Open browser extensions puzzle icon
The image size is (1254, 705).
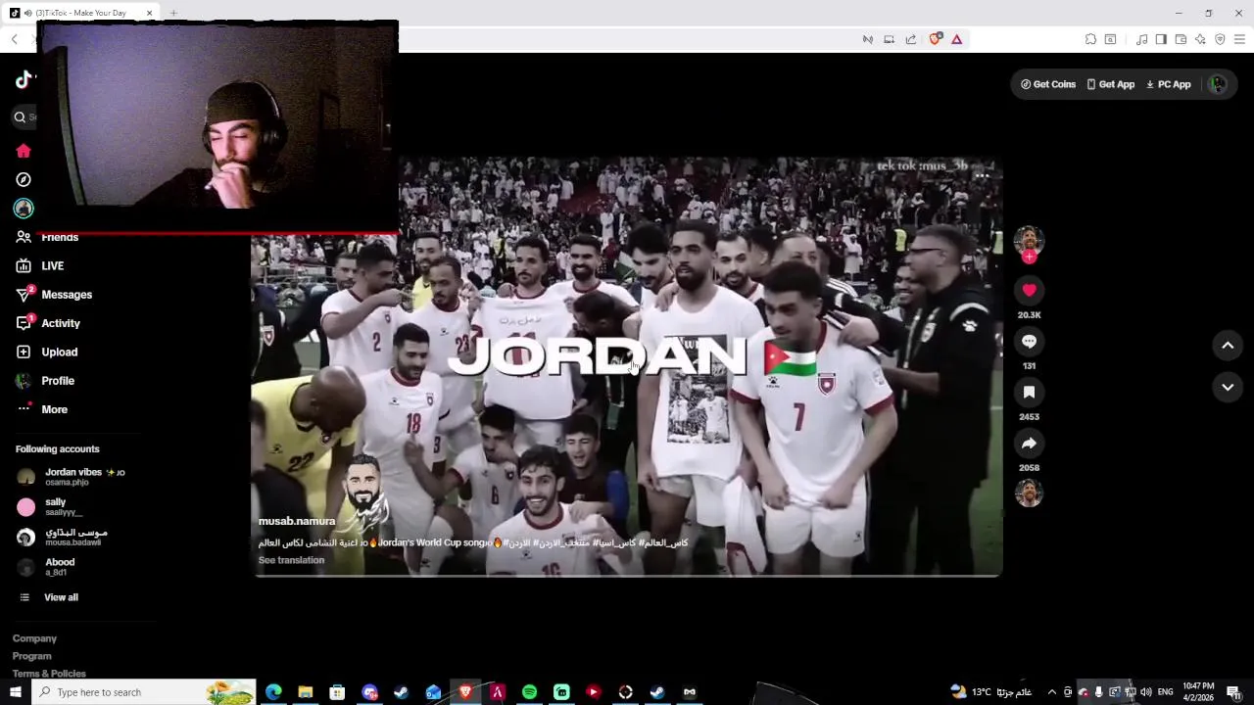tap(1090, 39)
